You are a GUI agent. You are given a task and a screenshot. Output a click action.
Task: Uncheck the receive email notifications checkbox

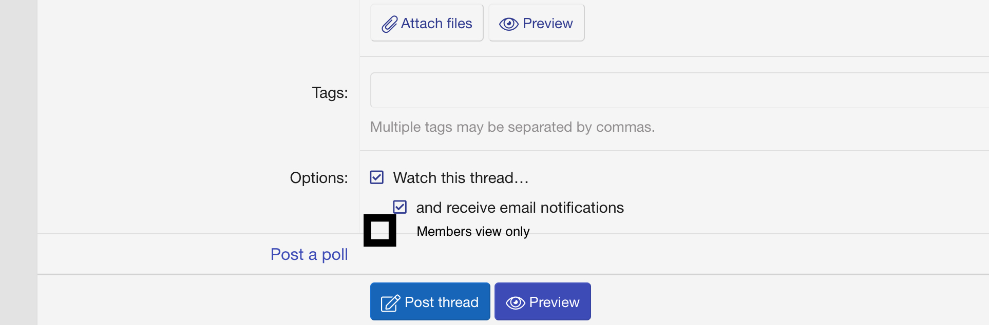point(400,207)
